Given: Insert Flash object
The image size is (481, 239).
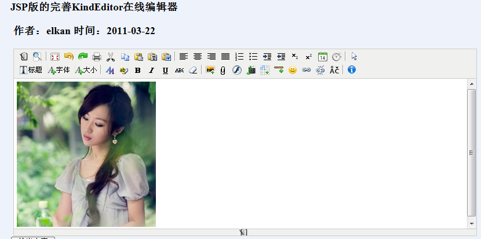Looking at the screenshot, I should [237, 70].
